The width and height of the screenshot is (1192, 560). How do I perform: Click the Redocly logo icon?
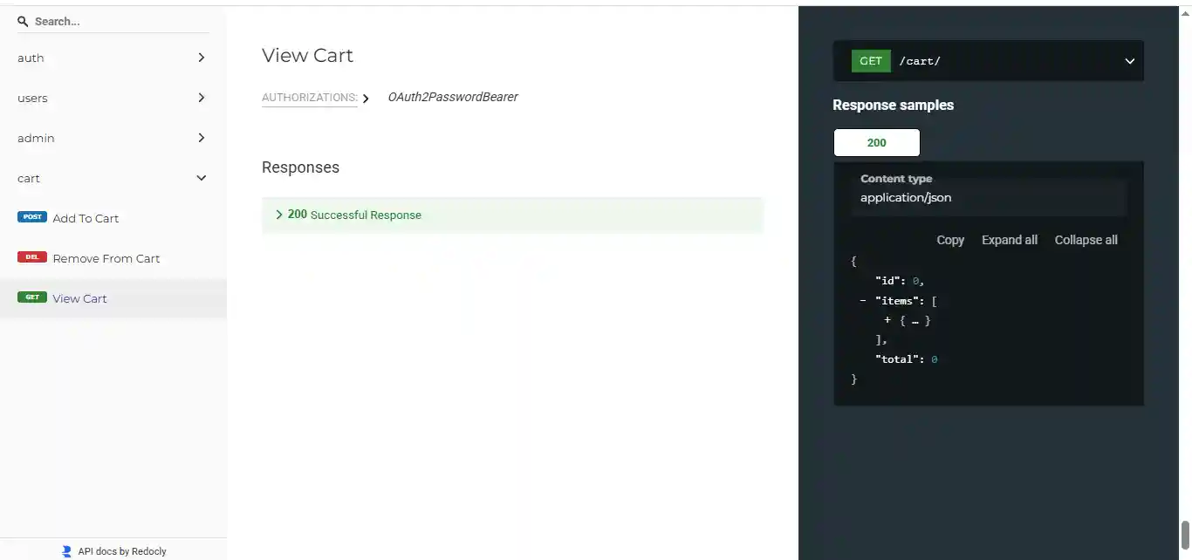pyautogui.click(x=66, y=551)
